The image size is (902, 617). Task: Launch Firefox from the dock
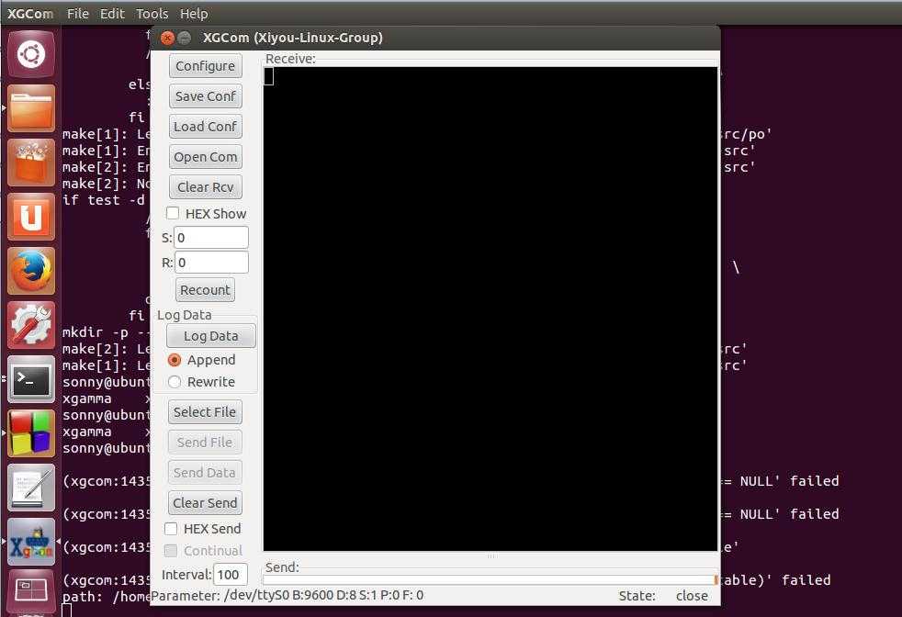31,271
